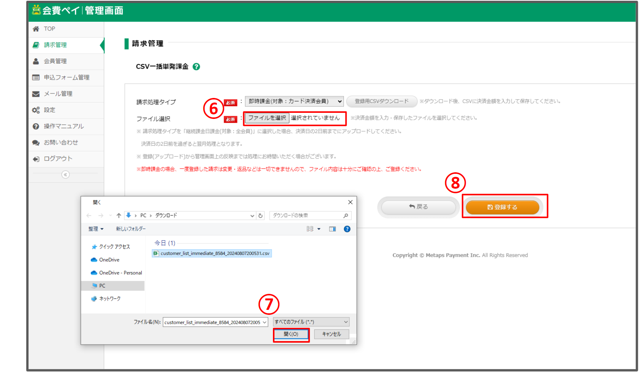Click the TOP home icon
This screenshot has height=372, width=639.
point(36,29)
